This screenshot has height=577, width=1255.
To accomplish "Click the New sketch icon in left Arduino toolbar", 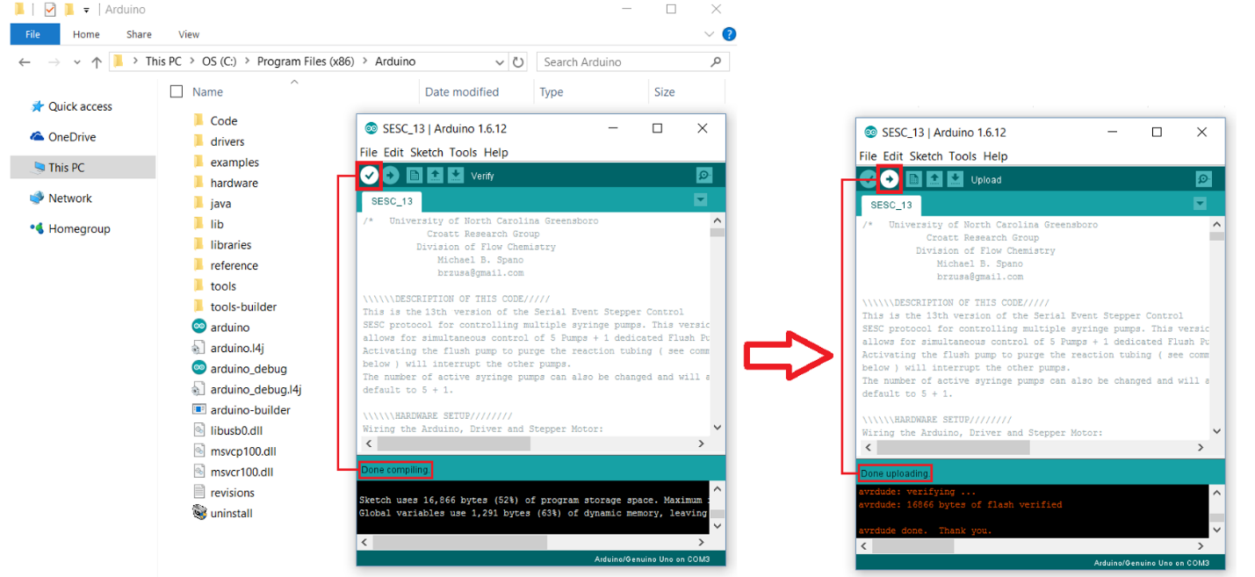I will (x=414, y=176).
